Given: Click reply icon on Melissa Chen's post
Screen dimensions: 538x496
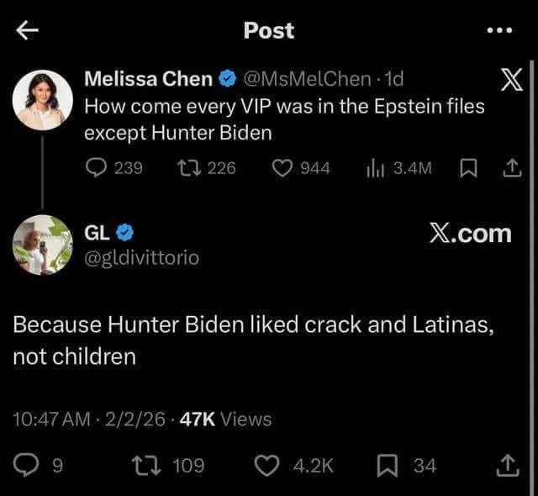Looking at the screenshot, I should click(x=96, y=168).
